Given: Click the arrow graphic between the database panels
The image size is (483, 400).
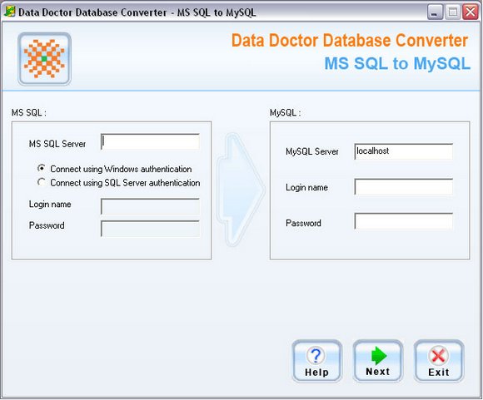Looking at the screenshot, I should [241, 190].
